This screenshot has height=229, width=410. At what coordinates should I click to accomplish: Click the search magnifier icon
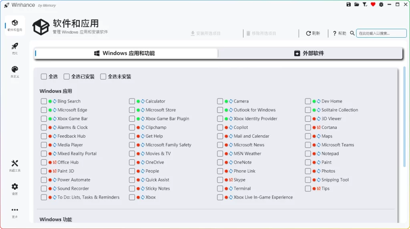(x=352, y=33)
